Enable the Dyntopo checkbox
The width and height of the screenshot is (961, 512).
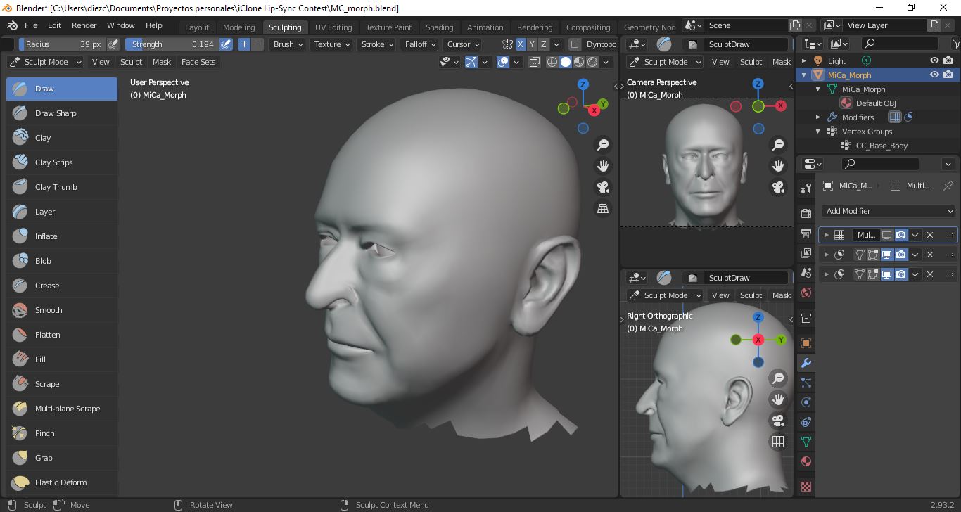tap(575, 44)
